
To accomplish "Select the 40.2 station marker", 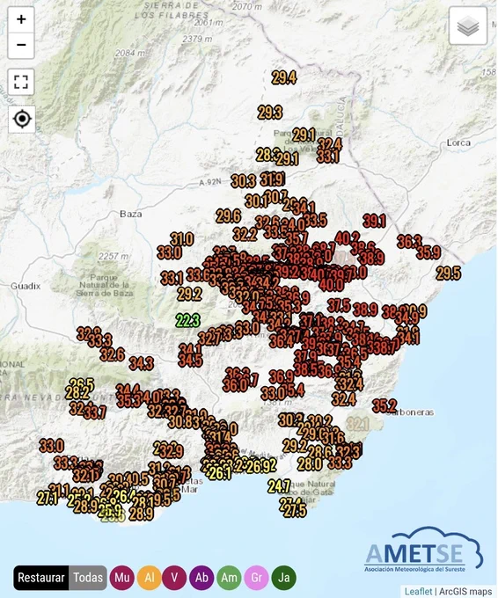I will point(347,238).
